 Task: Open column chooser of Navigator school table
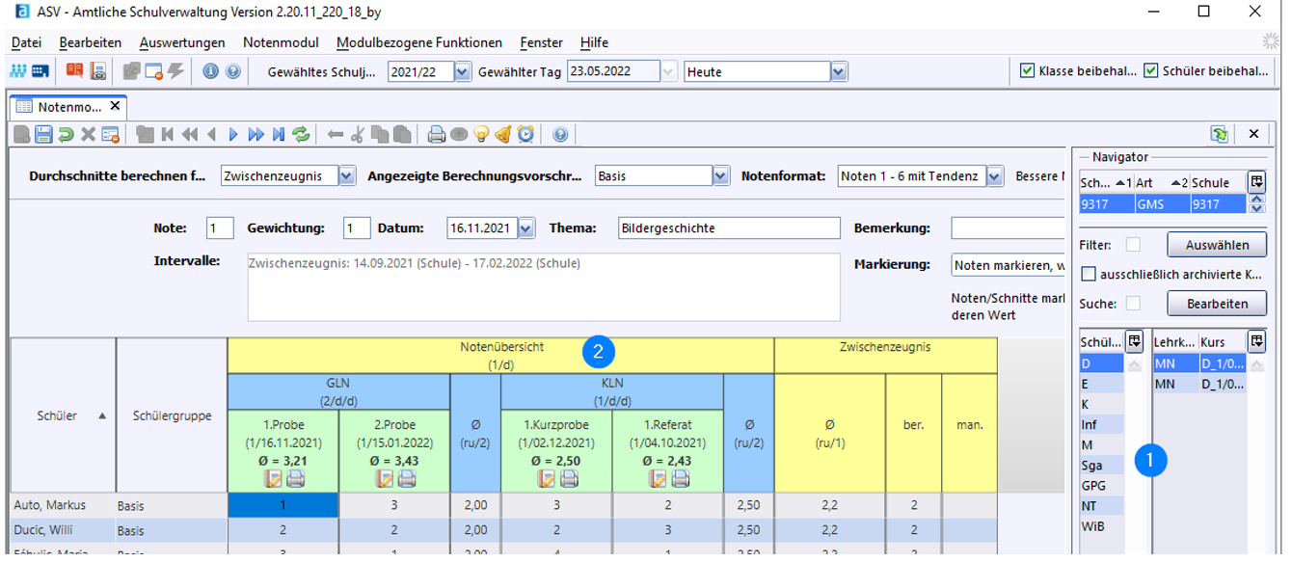pos(1255,180)
